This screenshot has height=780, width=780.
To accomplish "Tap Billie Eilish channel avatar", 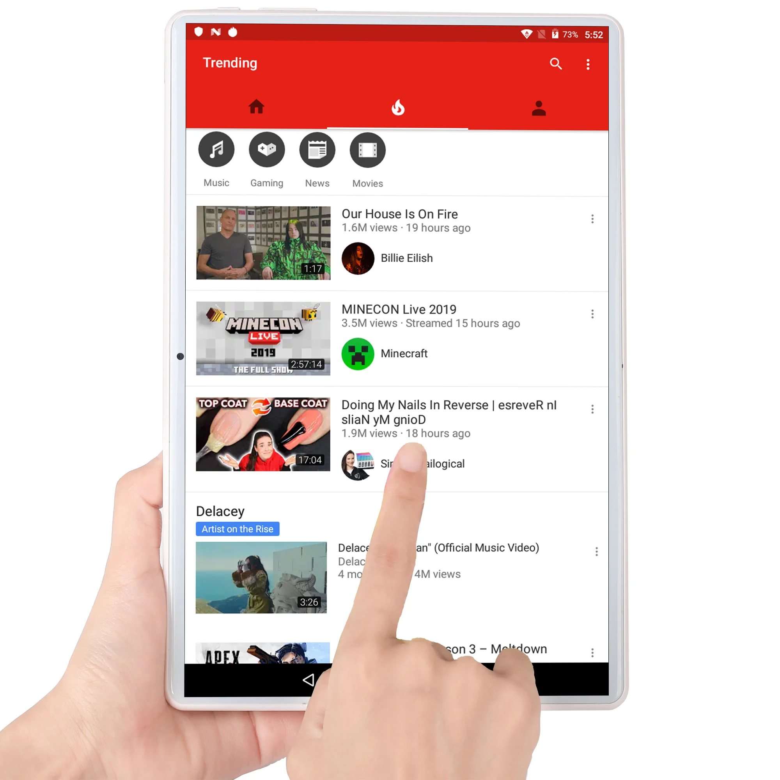I will pos(357,258).
